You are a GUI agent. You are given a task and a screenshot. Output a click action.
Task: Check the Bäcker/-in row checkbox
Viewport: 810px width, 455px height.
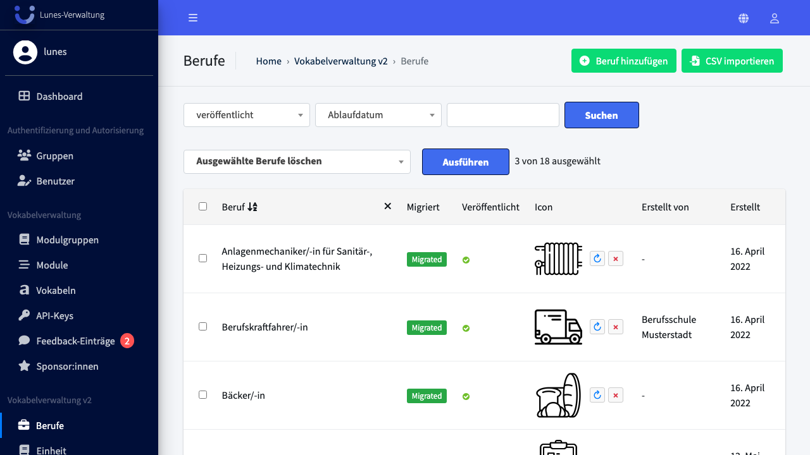[202, 394]
